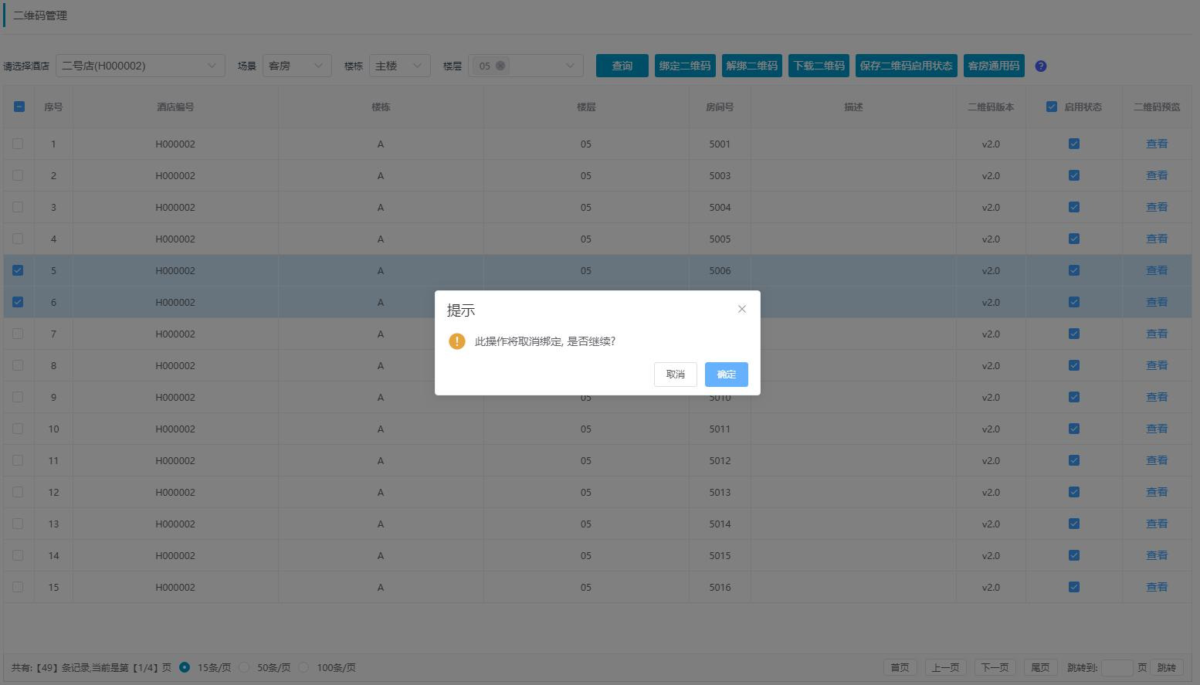Select the checkbox for row 1

(x=18, y=144)
